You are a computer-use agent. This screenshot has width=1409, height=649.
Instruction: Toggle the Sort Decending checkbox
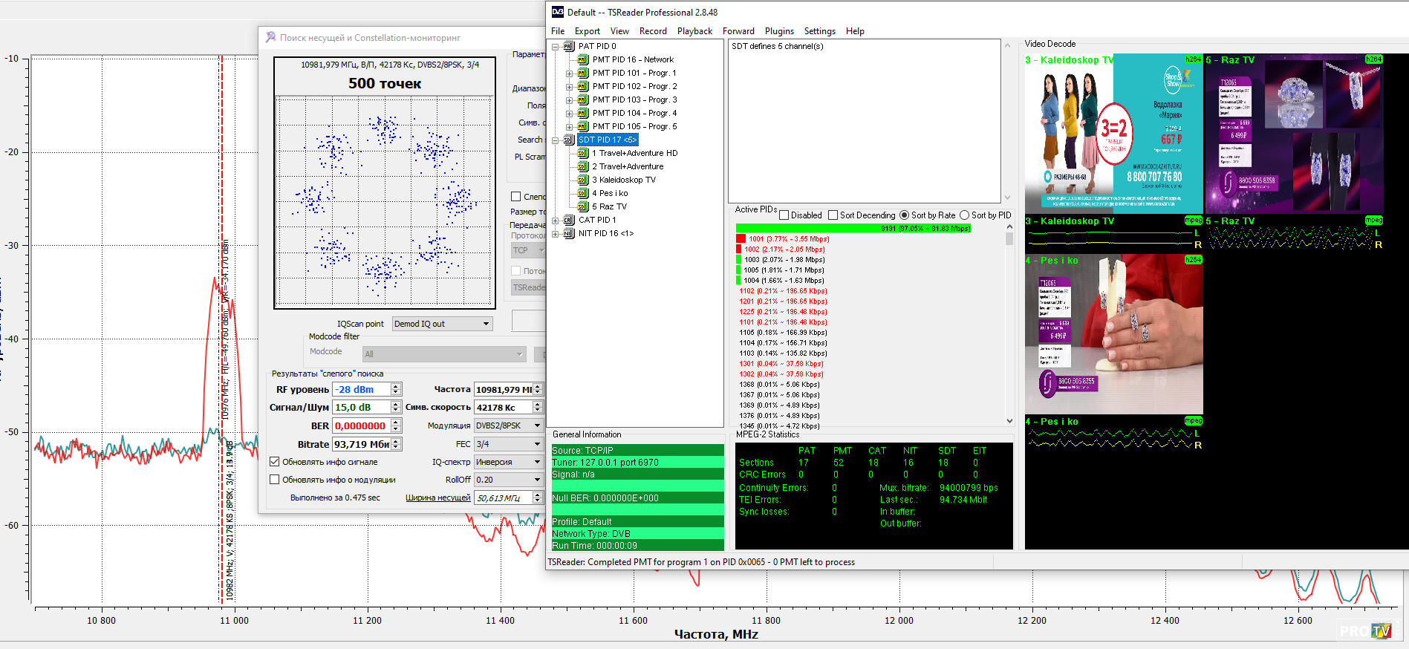coord(833,215)
